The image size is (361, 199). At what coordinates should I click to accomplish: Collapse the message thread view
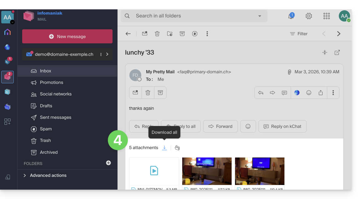coord(325,52)
